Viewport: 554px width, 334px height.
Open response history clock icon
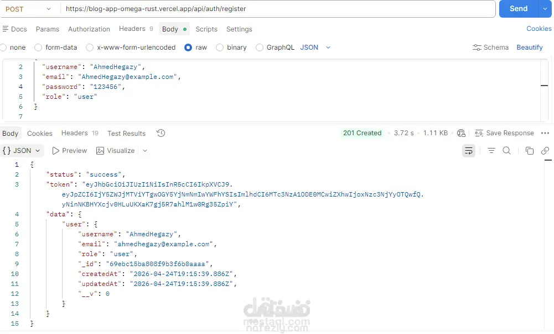[160, 133]
